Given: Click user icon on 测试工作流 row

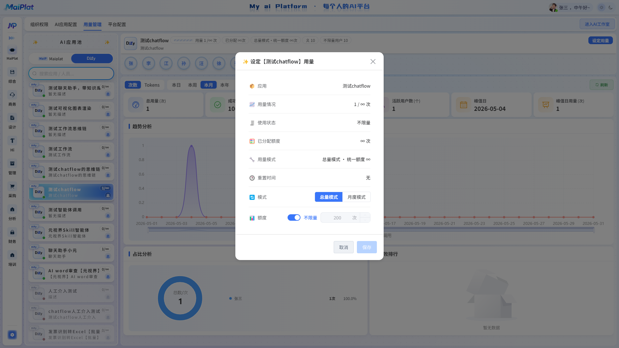Looking at the screenshot, I should click(108, 155).
